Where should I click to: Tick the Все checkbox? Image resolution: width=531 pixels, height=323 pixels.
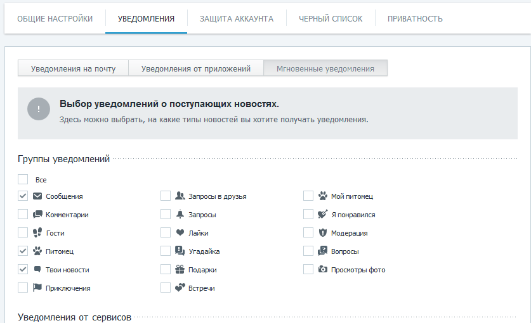tap(23, 179)
